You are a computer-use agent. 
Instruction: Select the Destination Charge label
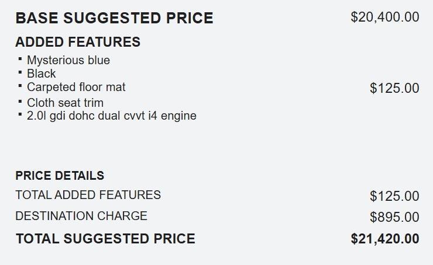click(81, 216)
